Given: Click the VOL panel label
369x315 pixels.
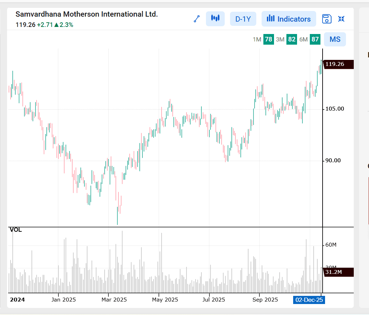Looking at the screenshot, I should tap(16, 230).
